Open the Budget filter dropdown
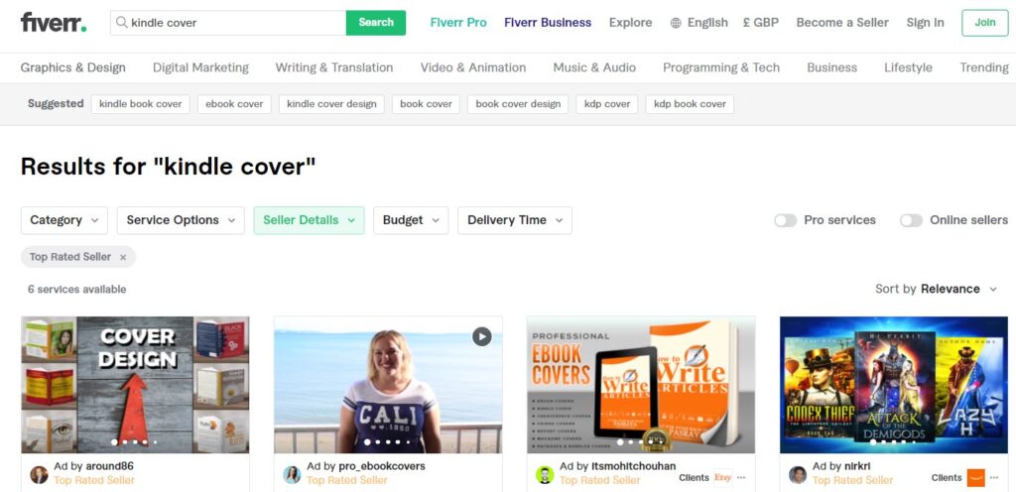This screenshot has width=1016, height=492. click(411, 220)
